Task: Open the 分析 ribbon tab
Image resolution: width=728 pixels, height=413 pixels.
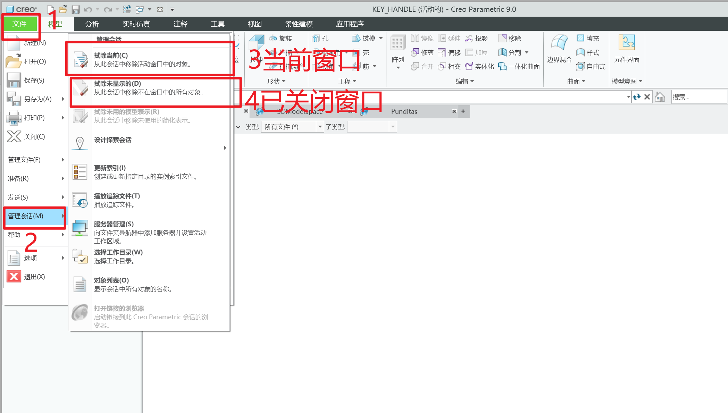Action: coord(92,24)
